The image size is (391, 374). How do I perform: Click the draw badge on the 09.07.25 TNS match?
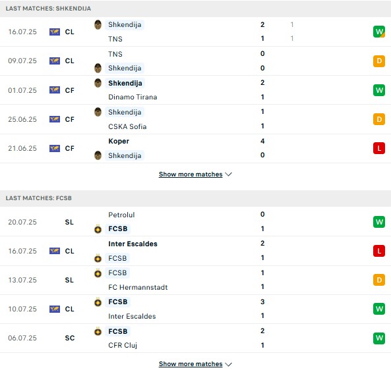(x=378, y=61)
